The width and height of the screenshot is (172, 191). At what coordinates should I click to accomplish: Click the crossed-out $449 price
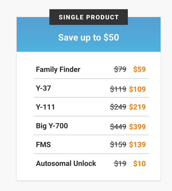(118, 127)
